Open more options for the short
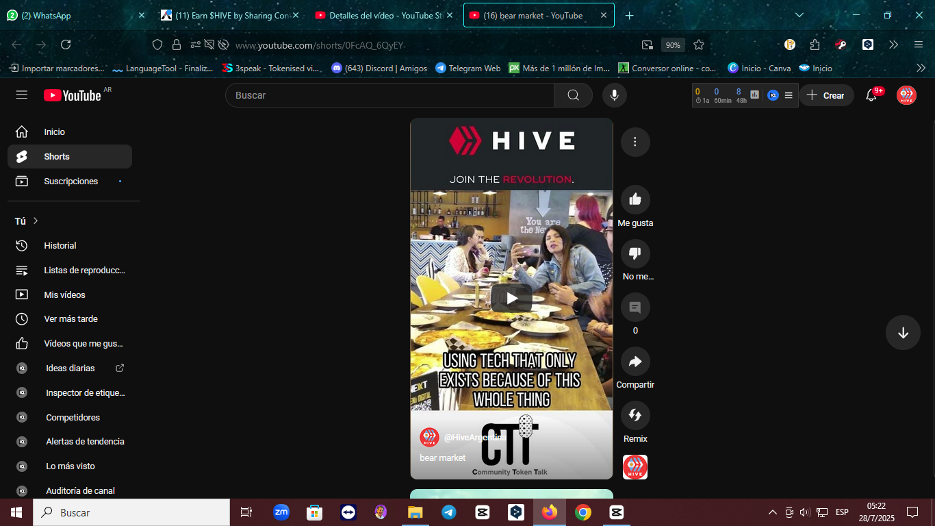 pyautogui.click(x=635, y=142)
